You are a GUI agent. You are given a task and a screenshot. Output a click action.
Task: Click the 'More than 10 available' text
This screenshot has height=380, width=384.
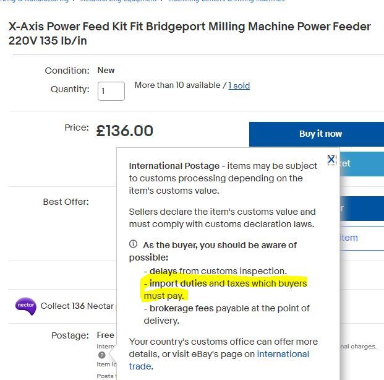[177, 85]
